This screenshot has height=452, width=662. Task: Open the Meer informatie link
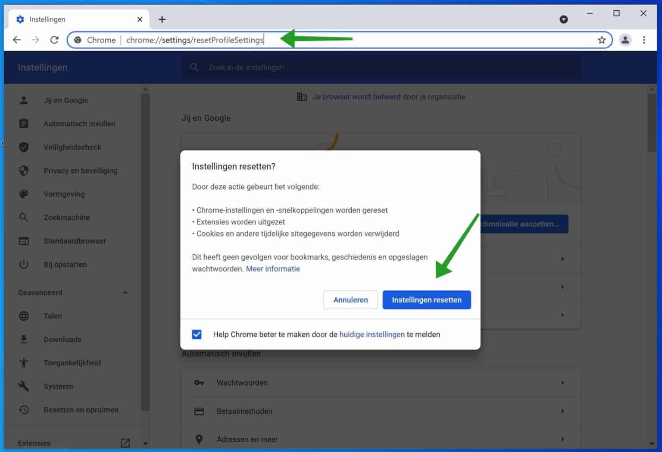[273, 269]
